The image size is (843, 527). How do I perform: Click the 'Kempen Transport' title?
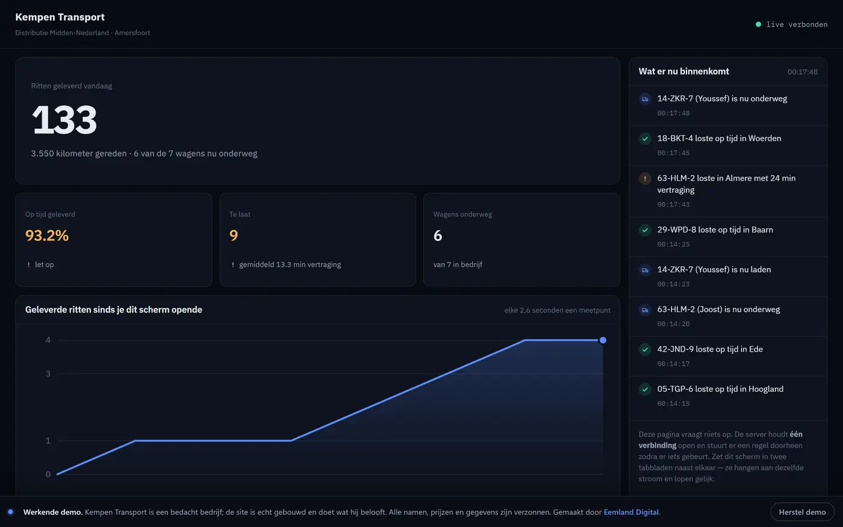60,17
